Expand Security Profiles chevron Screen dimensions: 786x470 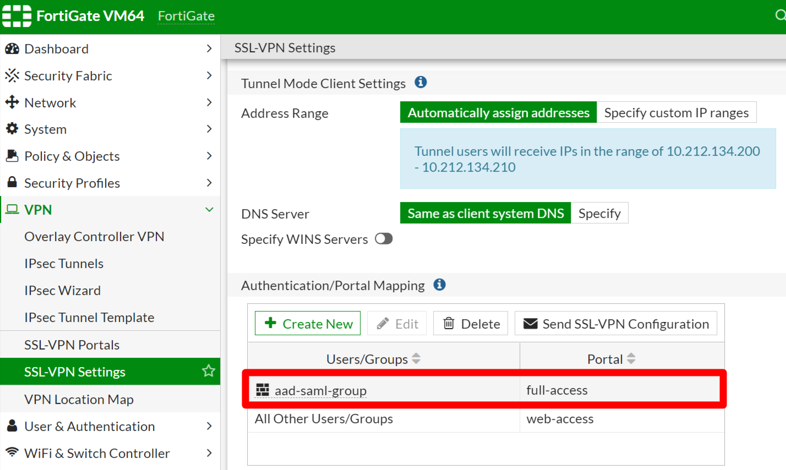[x=209, y=182]
